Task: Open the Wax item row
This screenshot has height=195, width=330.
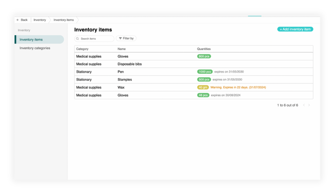Action: click(x=193, y=88)
